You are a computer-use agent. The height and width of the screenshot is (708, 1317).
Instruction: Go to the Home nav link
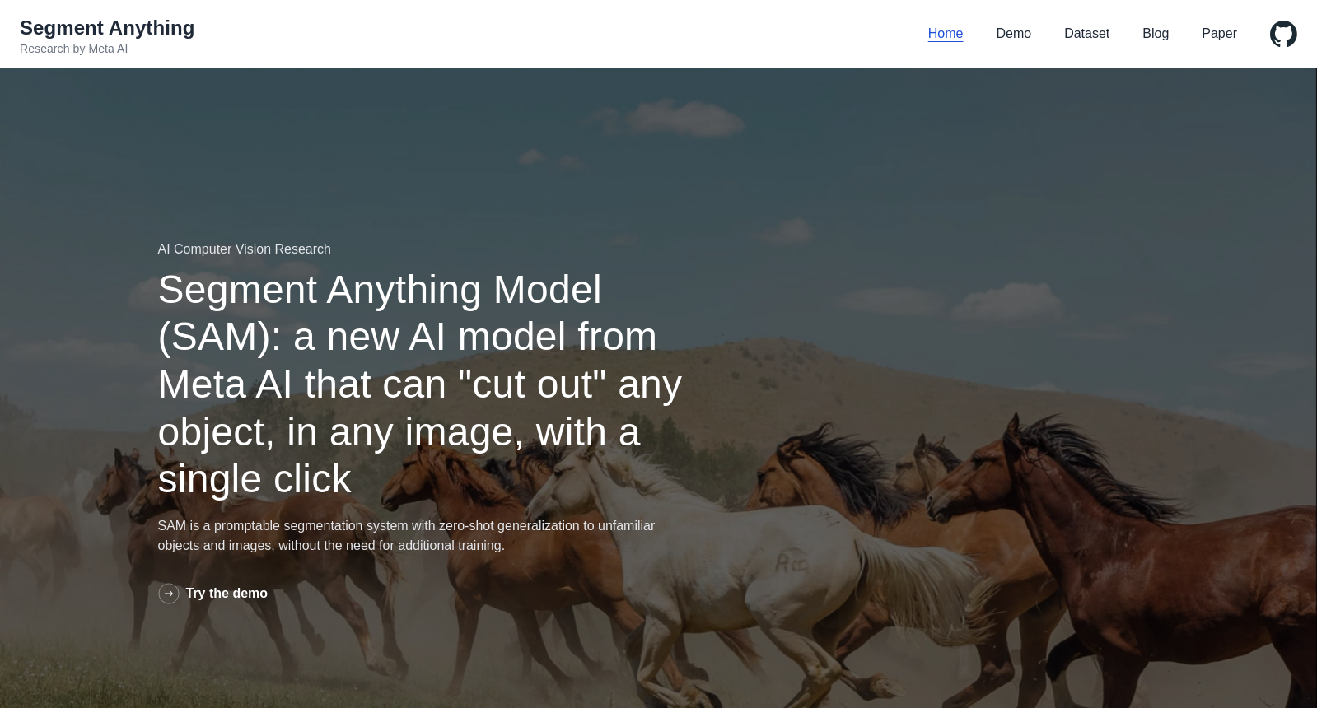[x=946, y=34]
